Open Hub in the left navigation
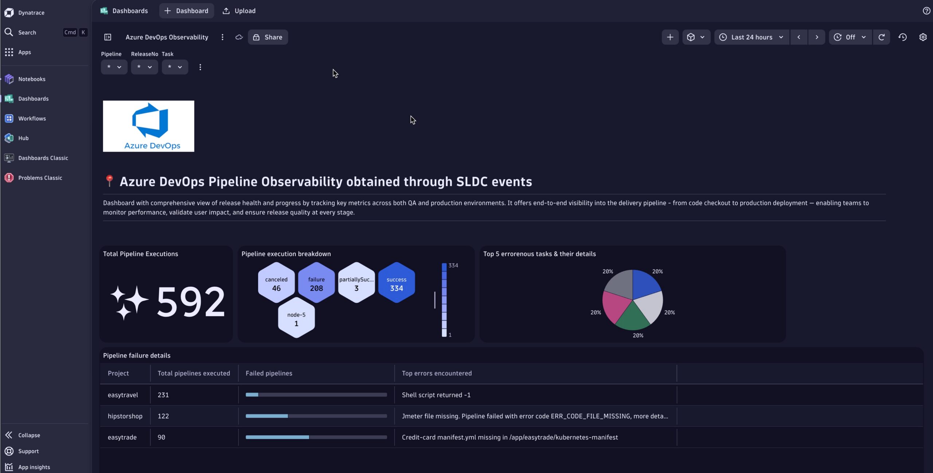Viewport: 933px width, 473px height. pyautogui.click(x=23, y=138)
